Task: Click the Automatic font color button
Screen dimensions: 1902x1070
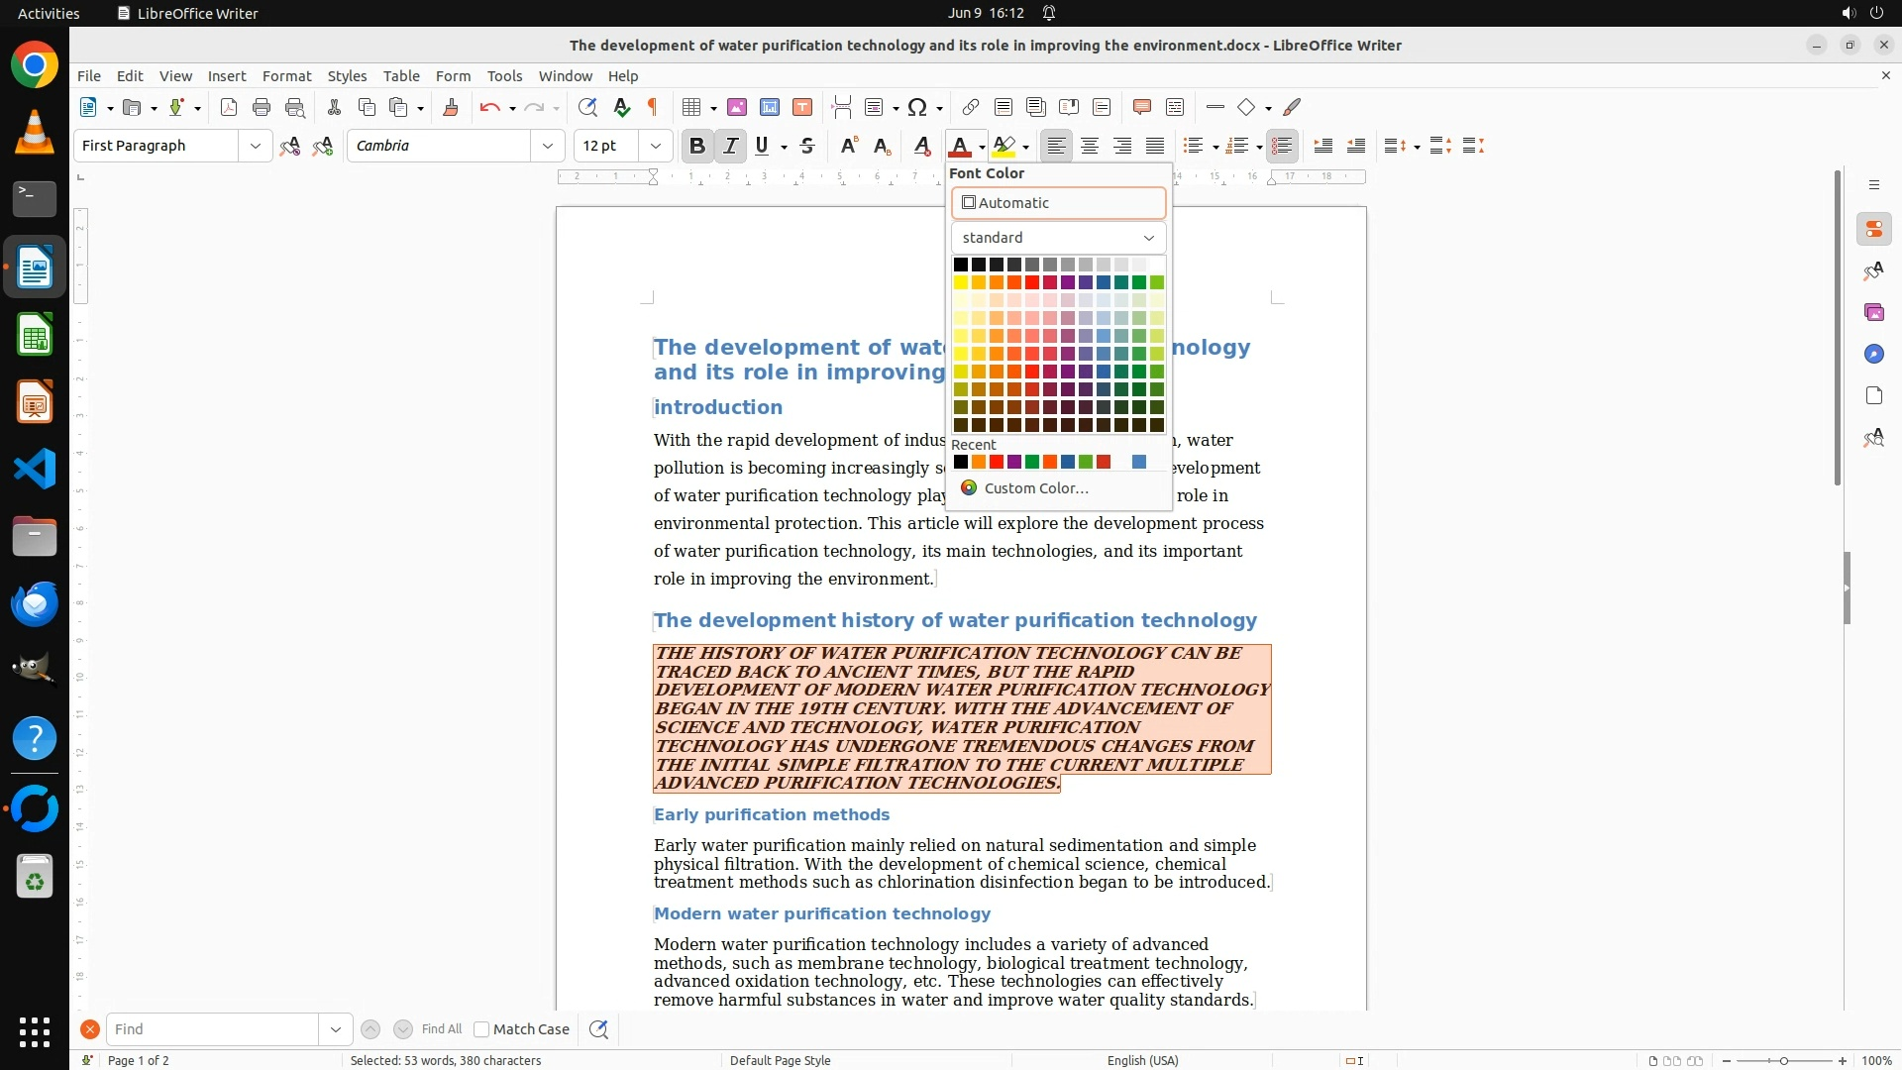Action: [1058, 203]
